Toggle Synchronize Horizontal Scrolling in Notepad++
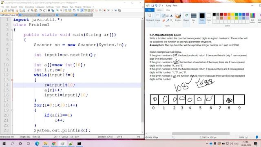The width and height of the screenshot is (261, 147). point(70,10)
